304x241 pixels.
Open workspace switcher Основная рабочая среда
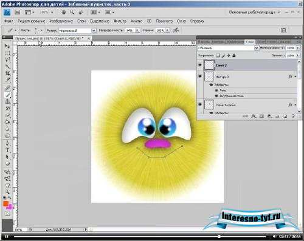pos(254,12)
